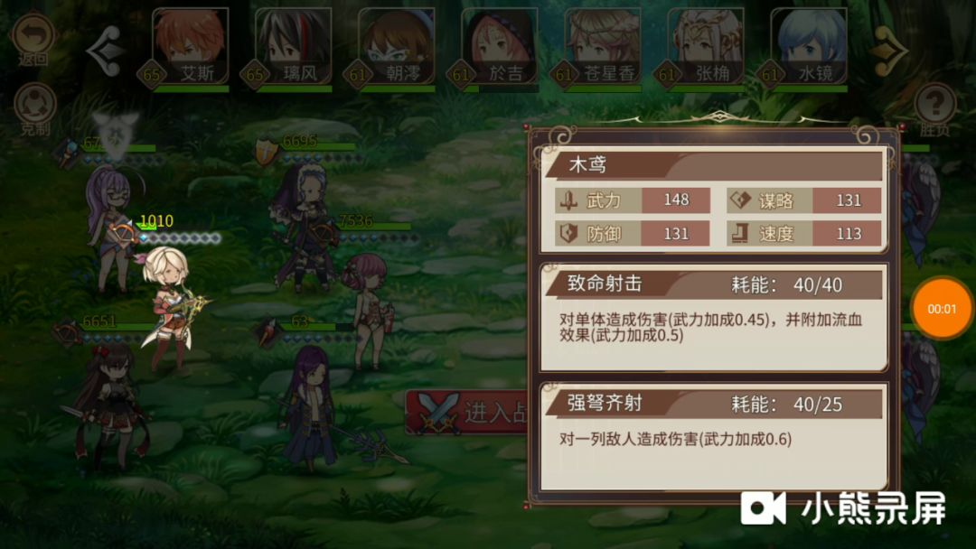Click the 武力 sword stat icon

pos(568,200)
